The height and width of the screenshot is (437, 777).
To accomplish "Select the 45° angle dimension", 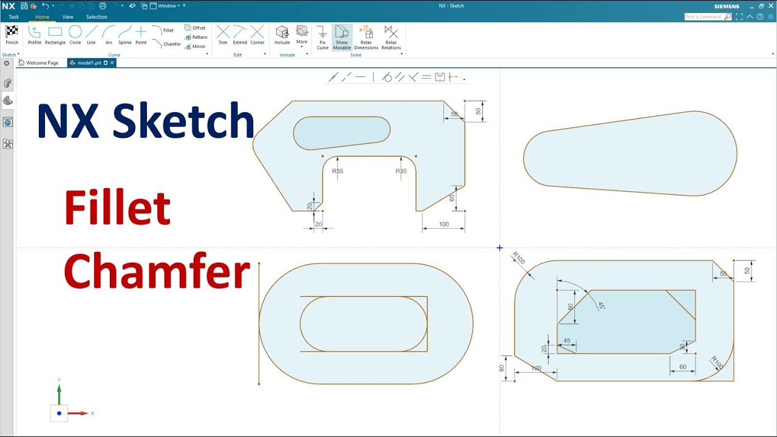I will [601, 305].
